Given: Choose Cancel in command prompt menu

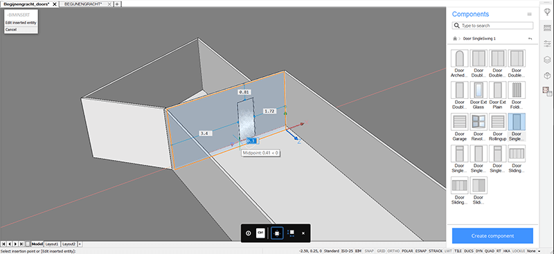Looking at the screenshot, I should (x=21, y=30).
